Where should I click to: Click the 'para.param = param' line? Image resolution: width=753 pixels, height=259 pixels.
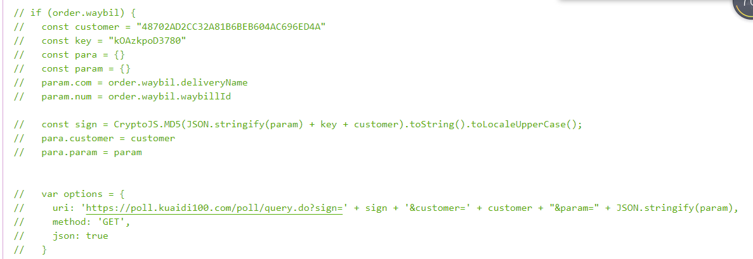[78, 153]
